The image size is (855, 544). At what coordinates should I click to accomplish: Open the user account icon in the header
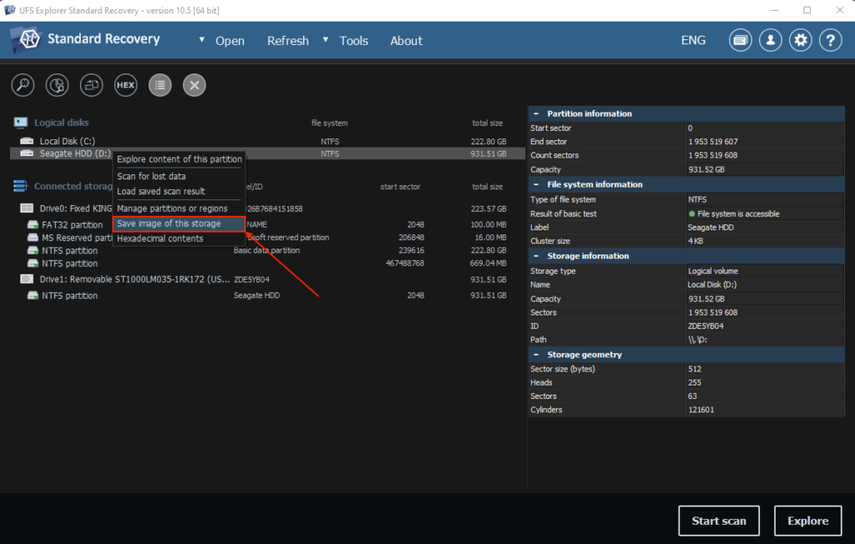[x=770, y=40]
